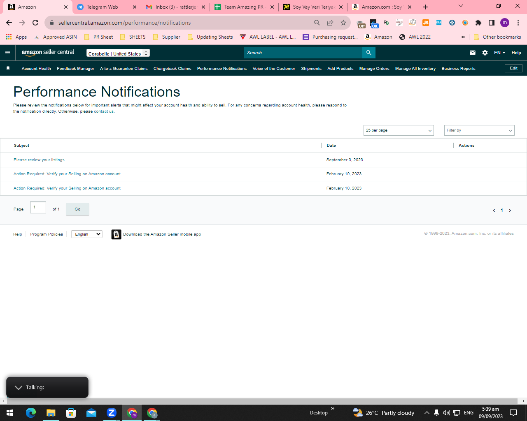The image size is (527, 421).
Task: Click the Subject column header
Action: coord(21,146)
